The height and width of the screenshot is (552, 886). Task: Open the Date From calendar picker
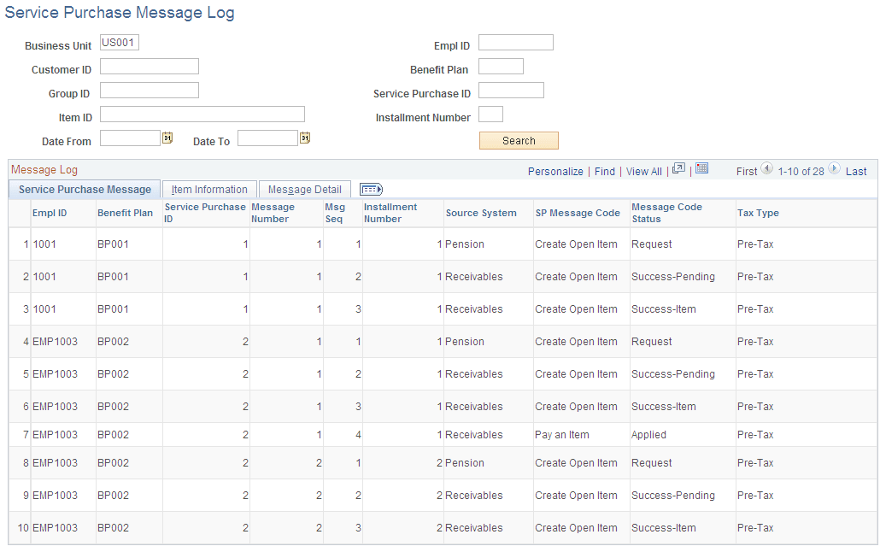(x=167, y=137)
